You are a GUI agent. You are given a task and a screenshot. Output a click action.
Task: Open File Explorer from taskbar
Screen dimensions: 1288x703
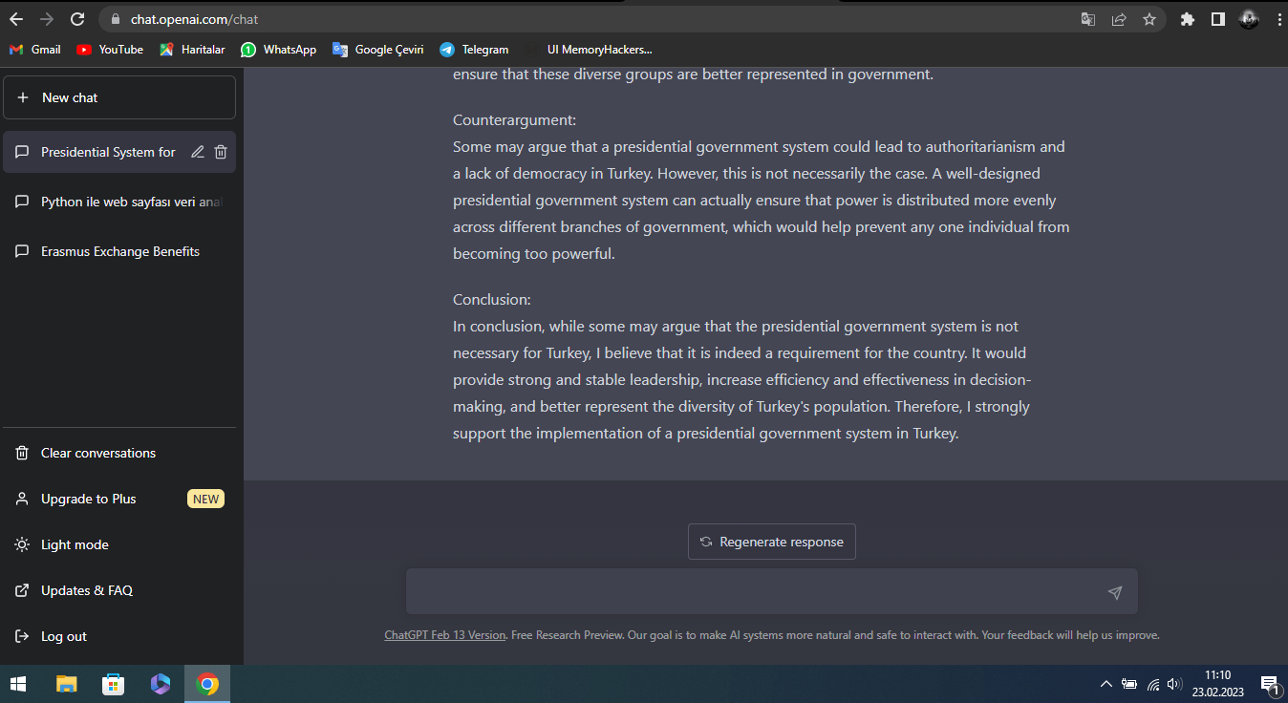pos(66,684)
